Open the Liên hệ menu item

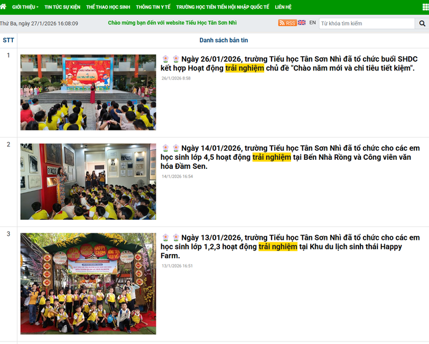coord(283,7)
